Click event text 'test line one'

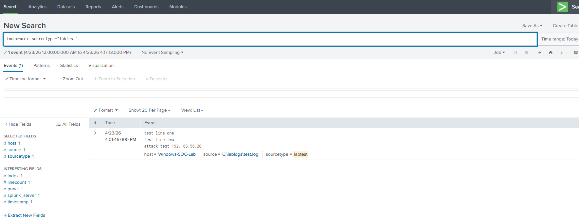pyautogui.click(x=159, y=133)
